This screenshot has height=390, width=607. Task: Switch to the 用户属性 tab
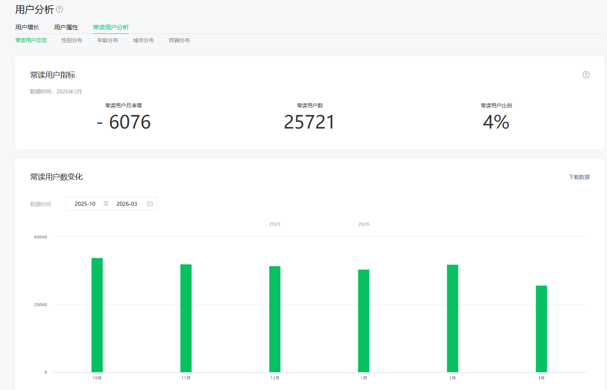[66, 27]
